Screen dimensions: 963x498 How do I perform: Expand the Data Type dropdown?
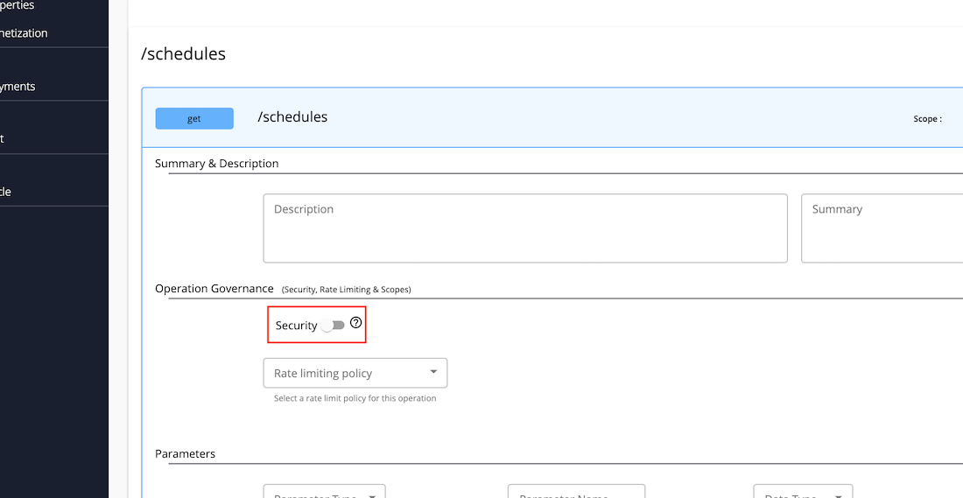coord(802,493)
